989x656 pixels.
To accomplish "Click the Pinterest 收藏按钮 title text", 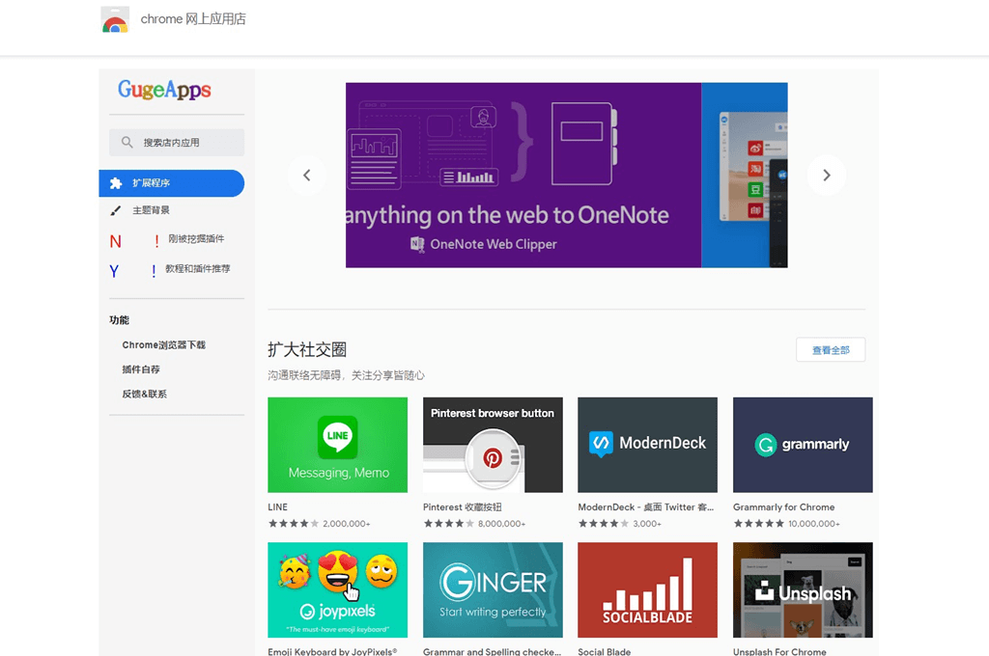I will click(x=463, y=506).
